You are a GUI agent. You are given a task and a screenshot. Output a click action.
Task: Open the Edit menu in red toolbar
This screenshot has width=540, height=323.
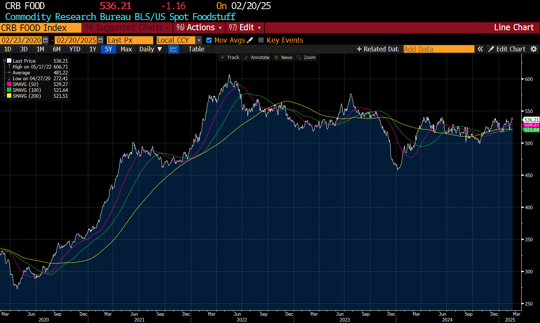(x=245, y=28)
